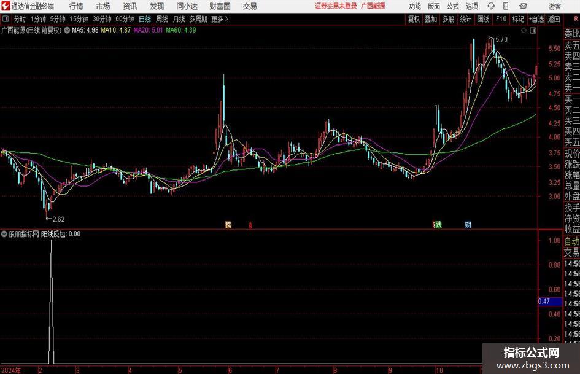Image resolution: width=580 pixels, height=374 pixels.
Task: Click the MA60: 4.39 label
Action: pyautogui.click(x=181, y=30)
